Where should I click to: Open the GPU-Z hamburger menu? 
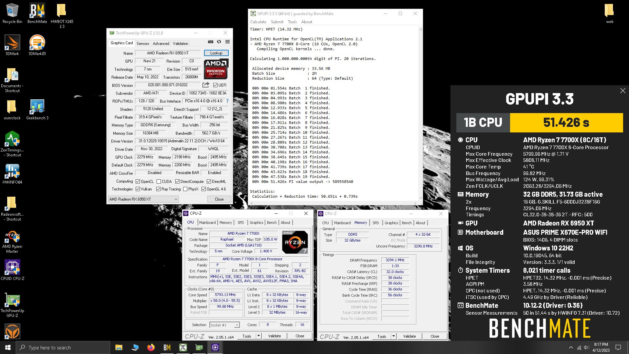pyautogui.click(x=227, y=42)
